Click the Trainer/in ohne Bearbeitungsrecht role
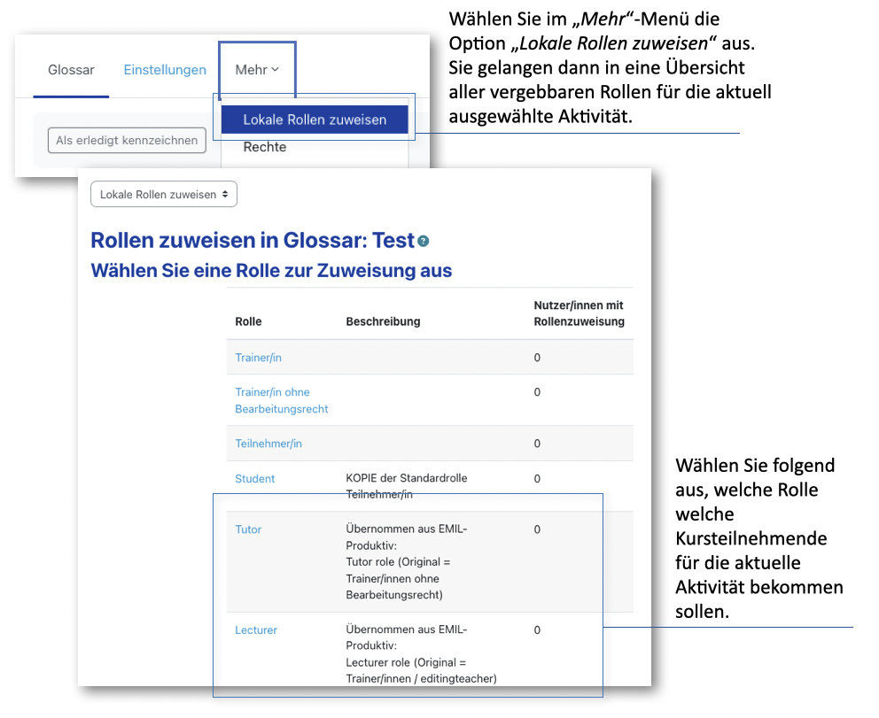The height and width of the screenshot is (718, 879). (x=281, y=400)
